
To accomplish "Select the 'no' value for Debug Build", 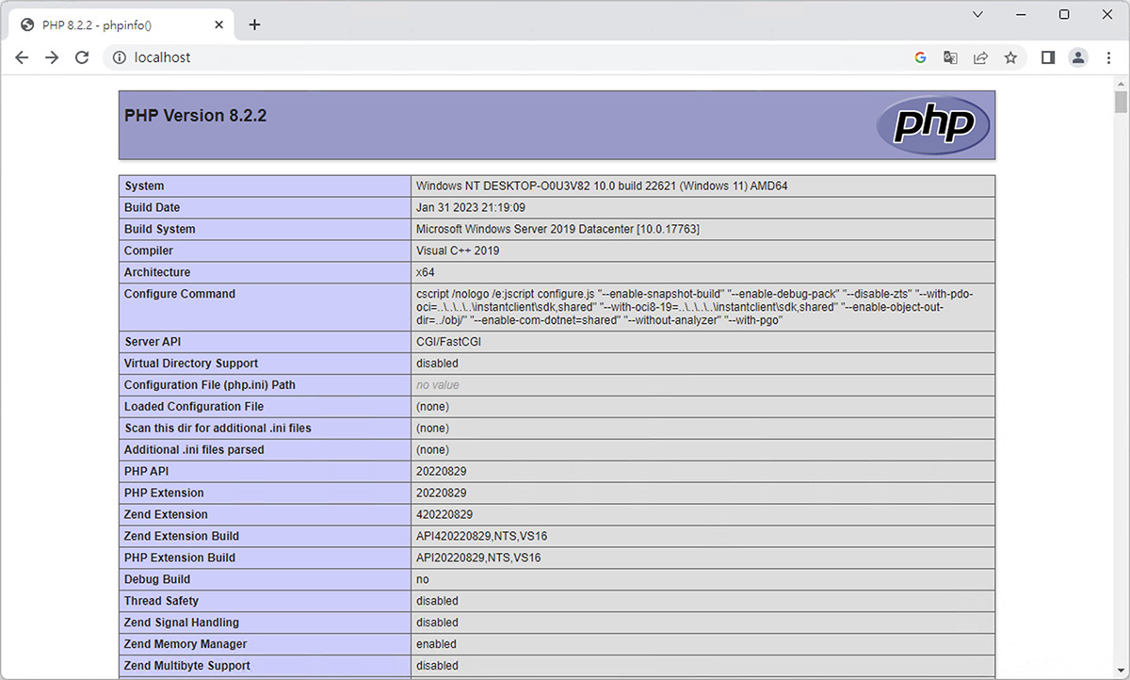I will click(423, 580).
